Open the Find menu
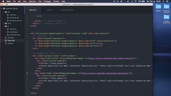The image size is (171, 96). 40,1
